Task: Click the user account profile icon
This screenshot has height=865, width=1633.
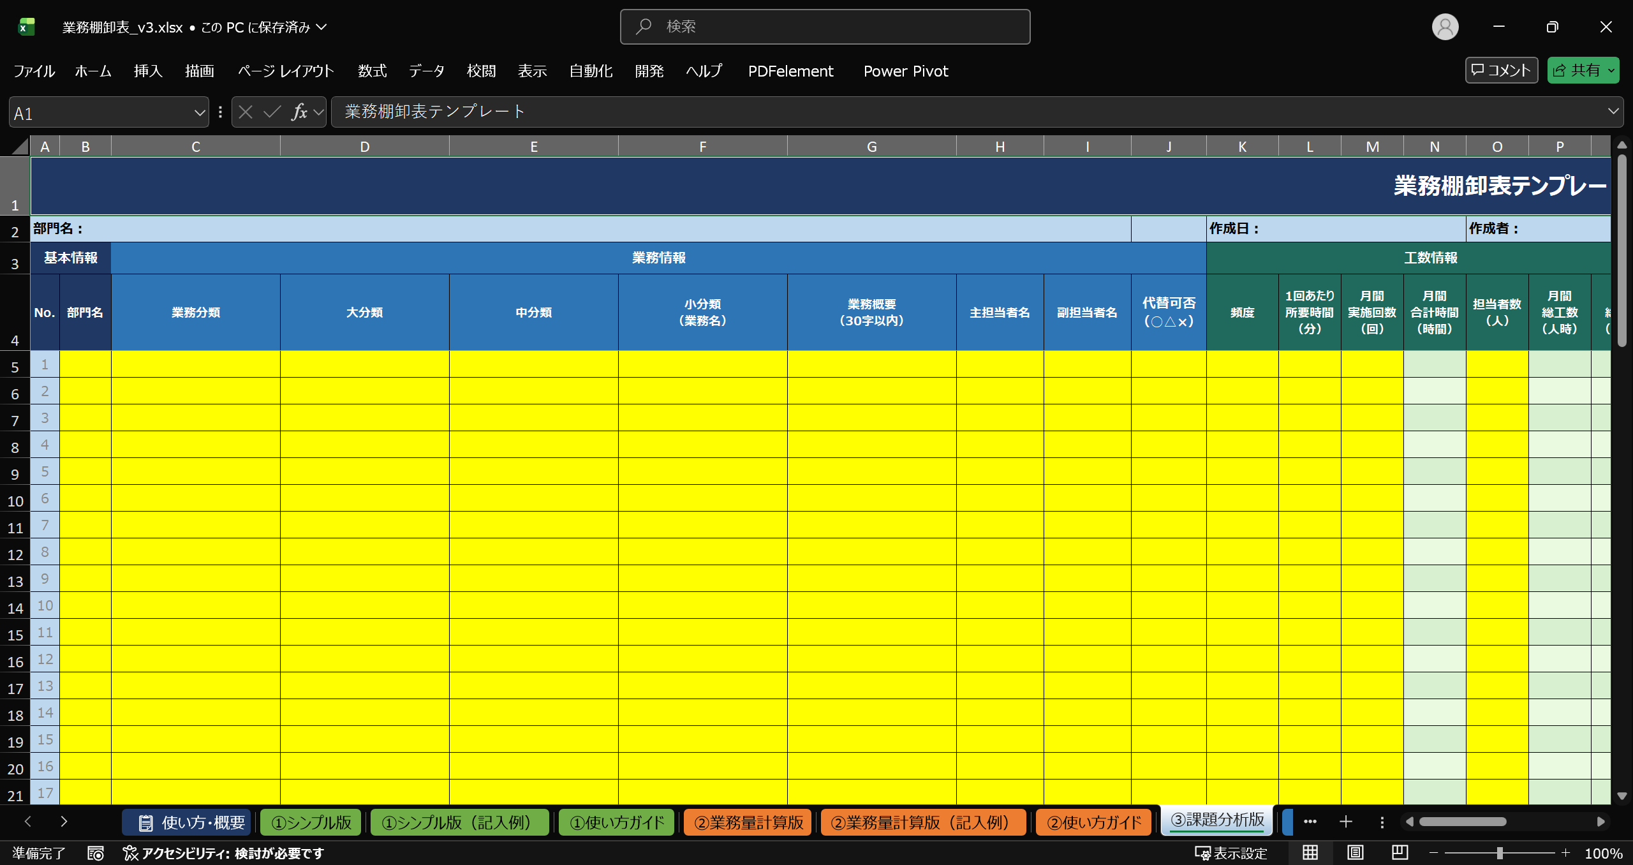Action: [1445, 27]
